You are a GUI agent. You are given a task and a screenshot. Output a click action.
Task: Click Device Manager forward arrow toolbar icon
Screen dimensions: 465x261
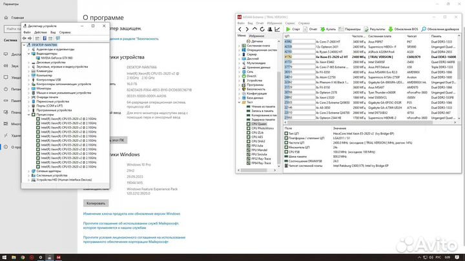(x=30, y=38)
